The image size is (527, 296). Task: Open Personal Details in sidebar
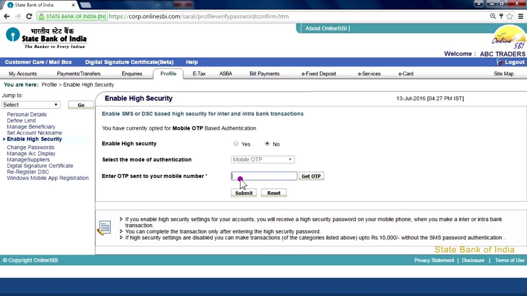[x=27, y=114]
